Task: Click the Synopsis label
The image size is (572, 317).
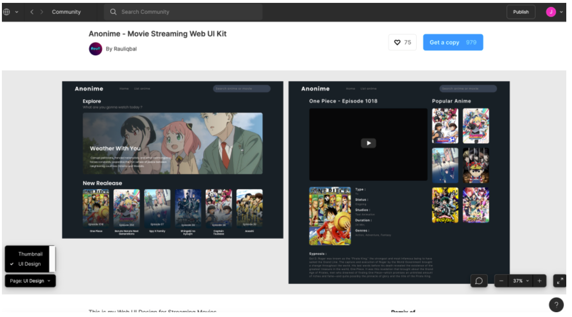Action: point(318,254)
